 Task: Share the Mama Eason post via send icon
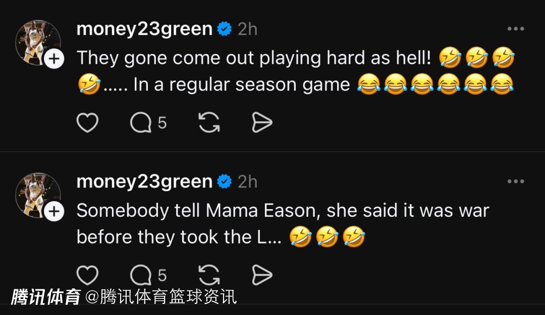(262, 275)
